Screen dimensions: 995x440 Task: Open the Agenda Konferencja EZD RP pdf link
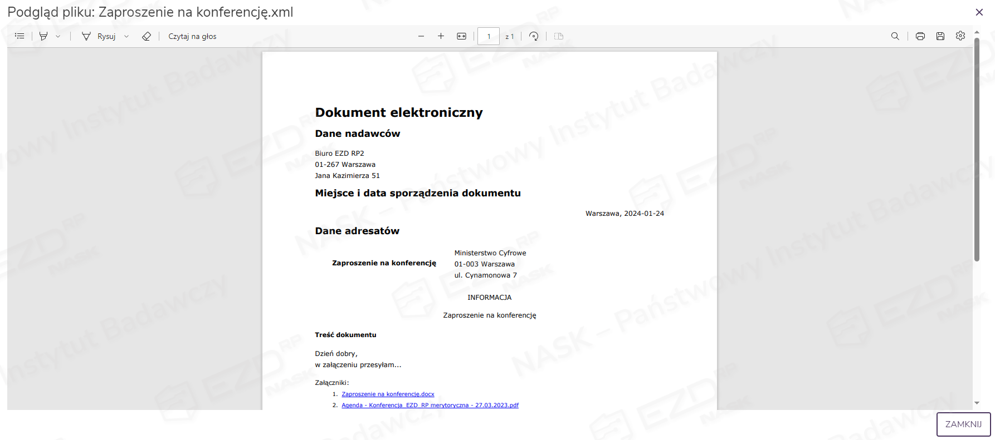[430, 405]
